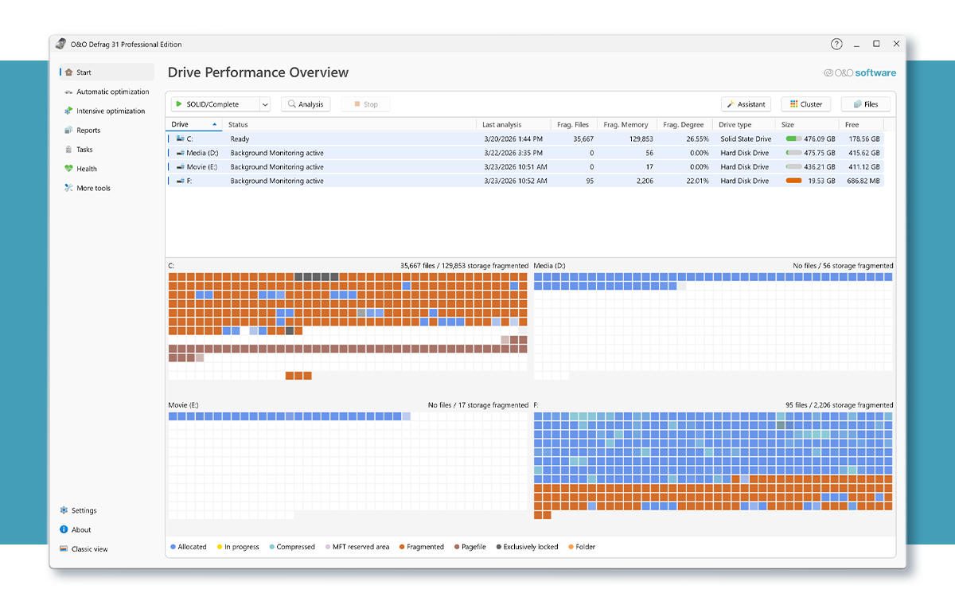The height and width of the screenshot is (605, 955).
Task: Select the Media (D:) drive row
Action: [525, 153]
